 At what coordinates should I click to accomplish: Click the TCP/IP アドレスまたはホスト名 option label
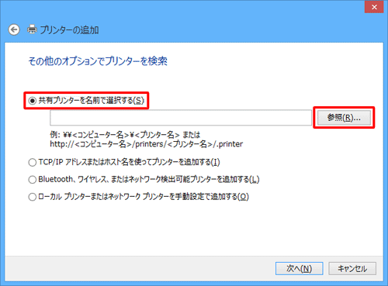point(129,162)
